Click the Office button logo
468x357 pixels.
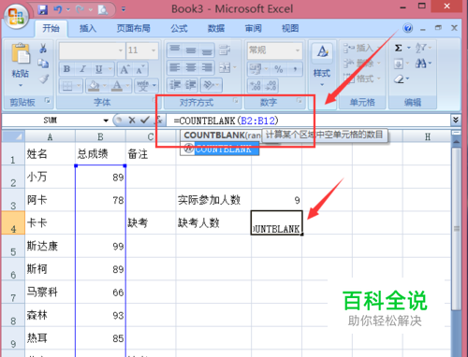[16, 16]
